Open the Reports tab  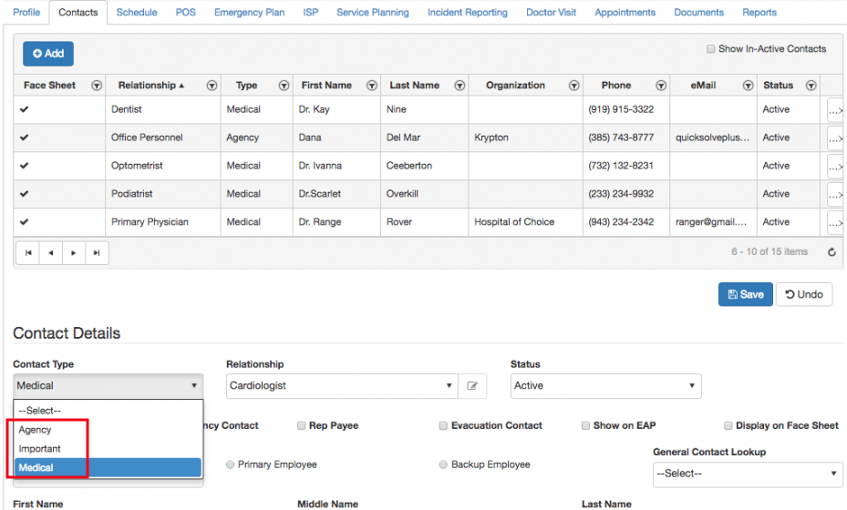tap(759, 12)
